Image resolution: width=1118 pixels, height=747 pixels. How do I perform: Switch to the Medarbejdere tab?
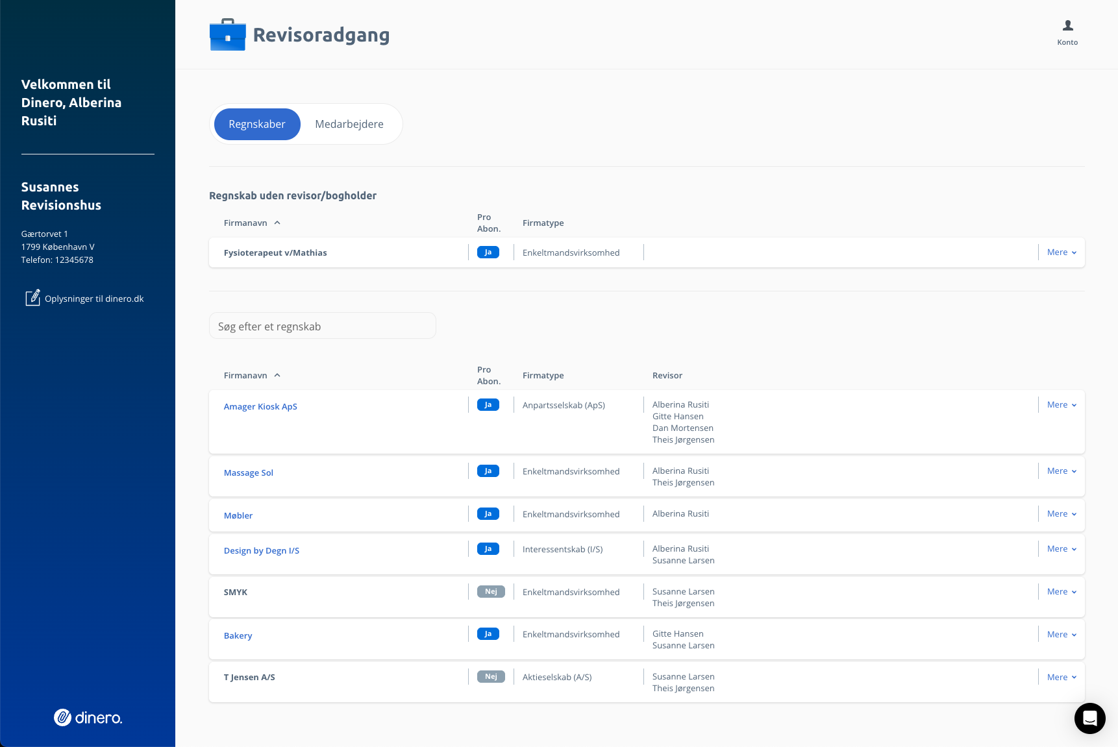click(x=349, y=124)
